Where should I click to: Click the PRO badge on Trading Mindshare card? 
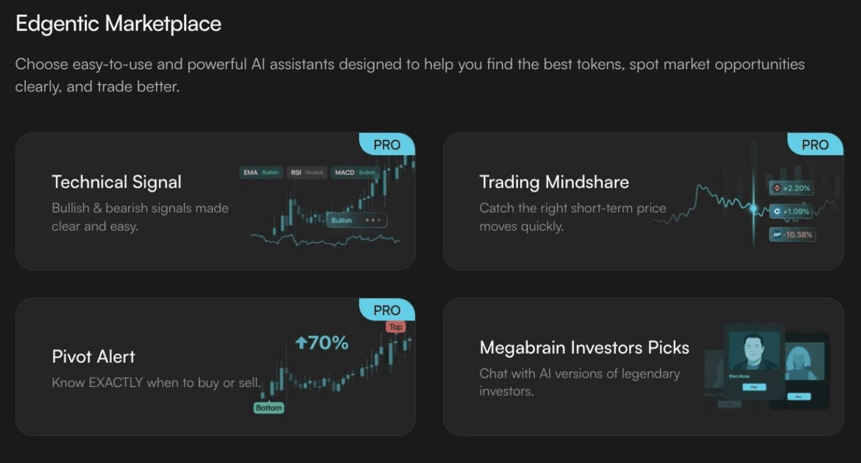point(815,144)
